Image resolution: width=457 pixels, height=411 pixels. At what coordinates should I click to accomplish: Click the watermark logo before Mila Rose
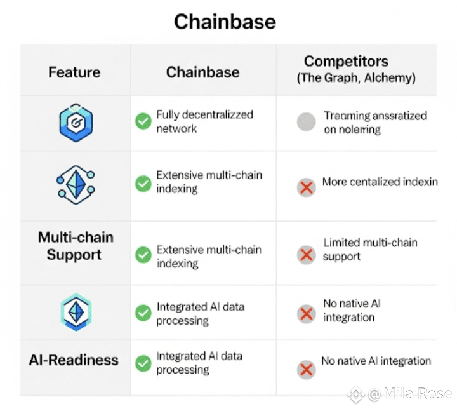click(x=356, y=394)
